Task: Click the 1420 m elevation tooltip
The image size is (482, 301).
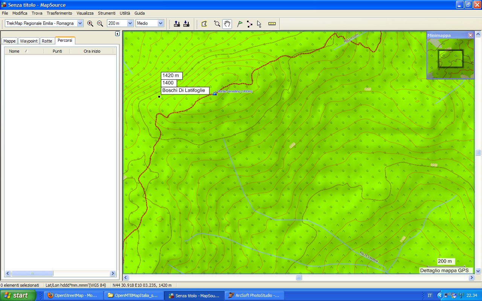Action: (171, 76)
